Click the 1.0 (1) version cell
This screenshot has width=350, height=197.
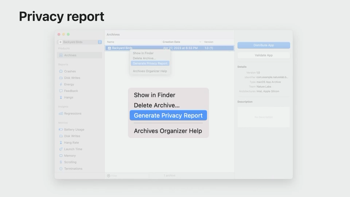point(209,48)
